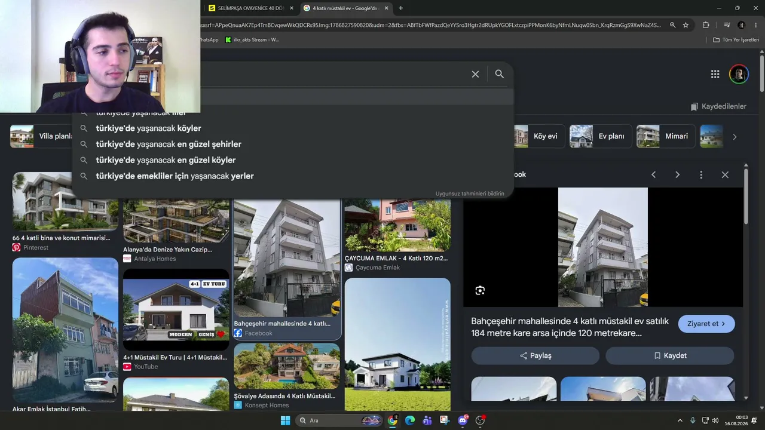
Task: Click the large preview image
Action: point(603,247)
